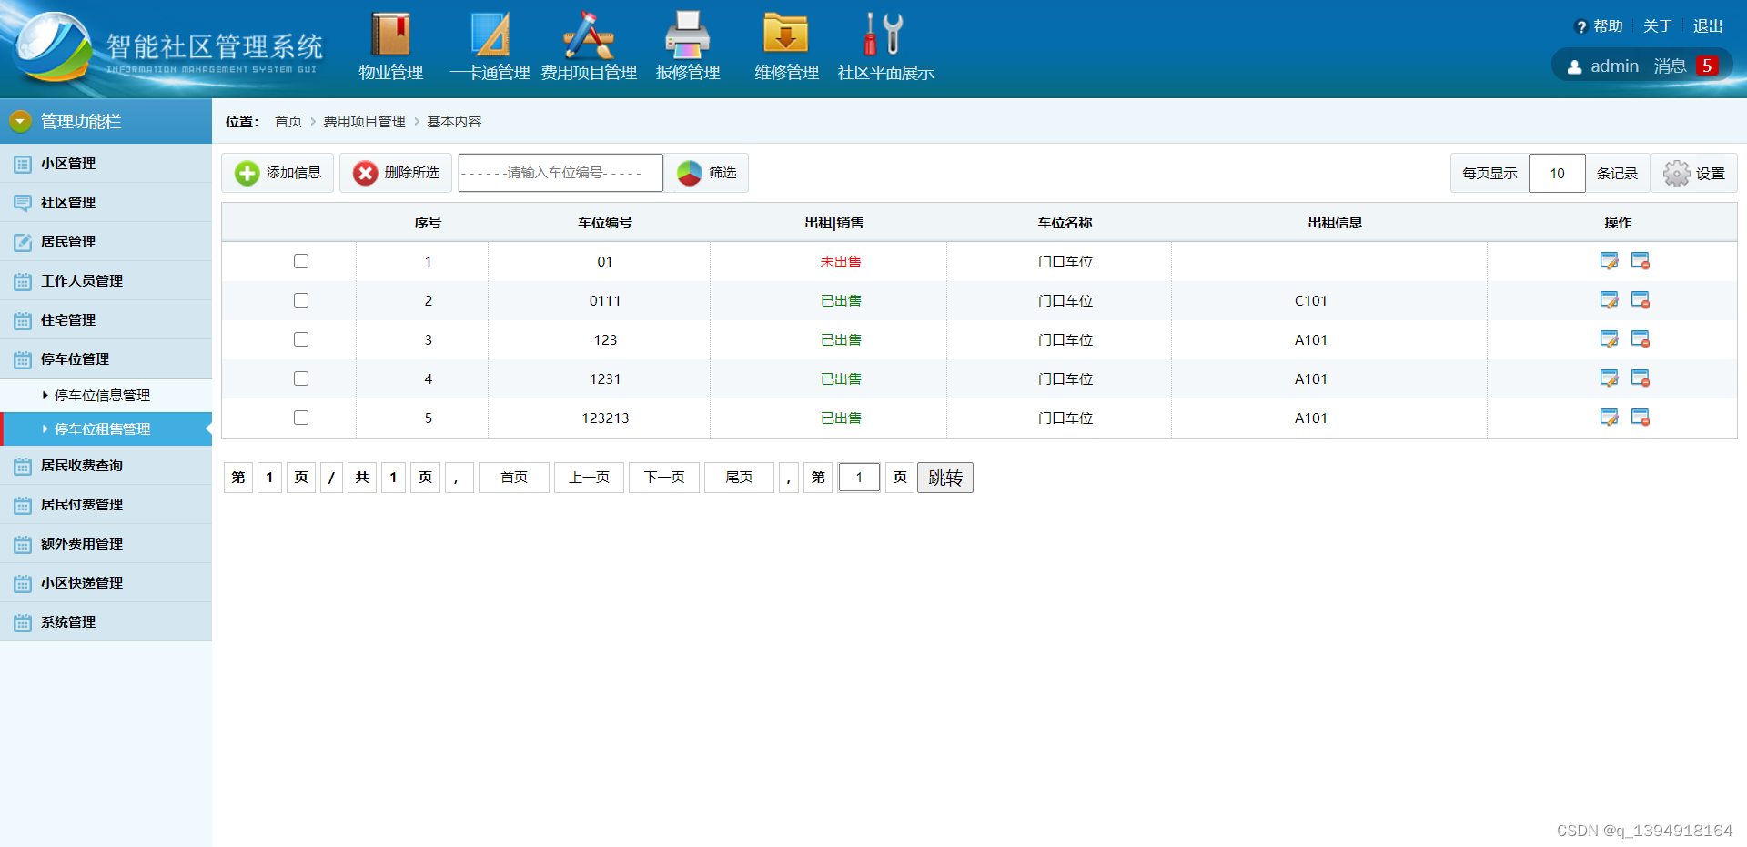Click 添加信息 button
1747x847 pixels.
[x=278, y=173]
